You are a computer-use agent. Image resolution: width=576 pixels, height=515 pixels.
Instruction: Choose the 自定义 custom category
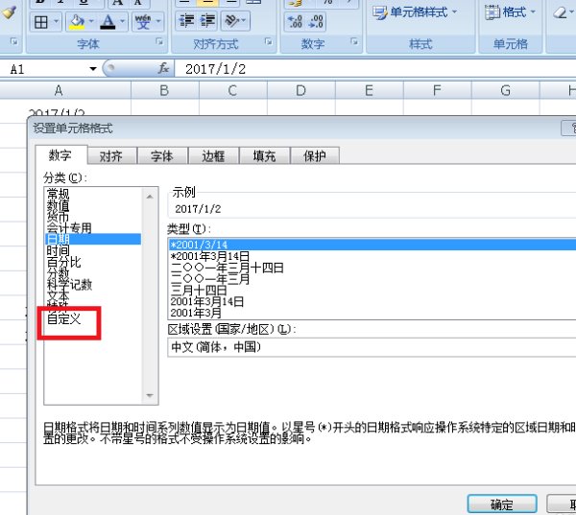[x=93, y=318]
